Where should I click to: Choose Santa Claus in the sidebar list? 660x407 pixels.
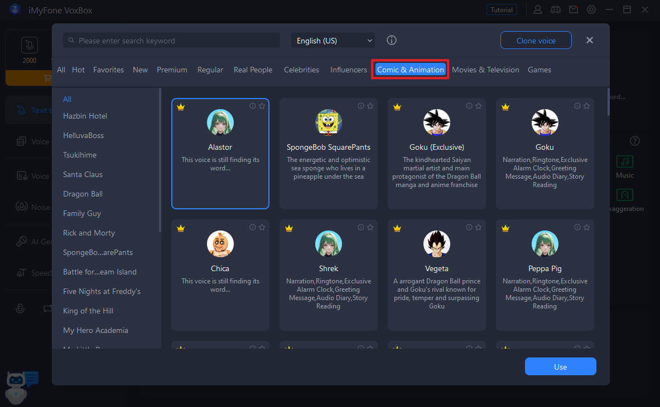pyautogui.click(x=83, y=174)
